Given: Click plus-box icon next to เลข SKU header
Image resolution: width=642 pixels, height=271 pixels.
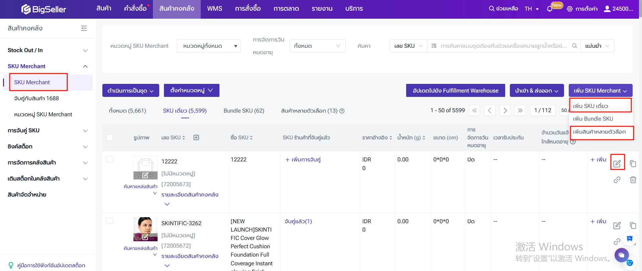Looking at the screenshot, I should [x=196, y=137].
